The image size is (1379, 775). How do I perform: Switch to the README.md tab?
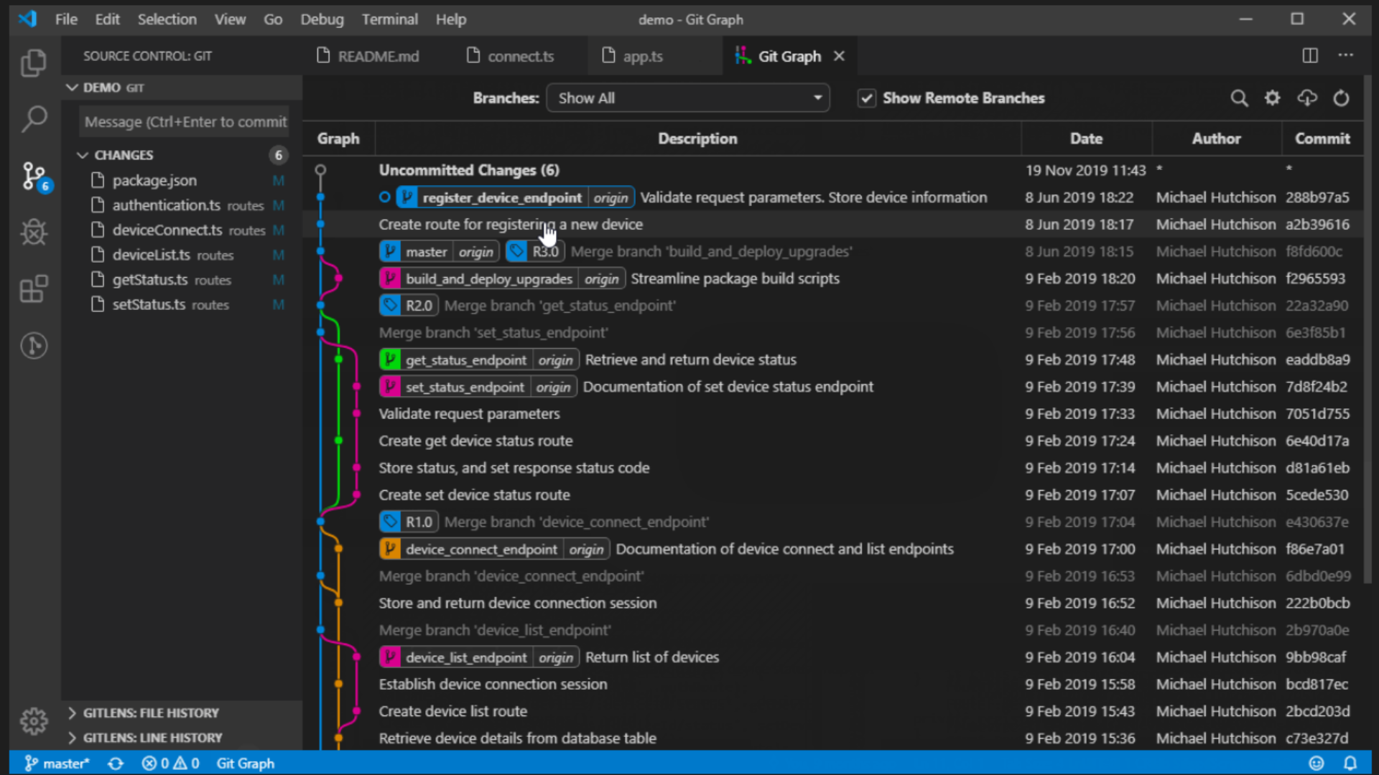coord(379,55)
